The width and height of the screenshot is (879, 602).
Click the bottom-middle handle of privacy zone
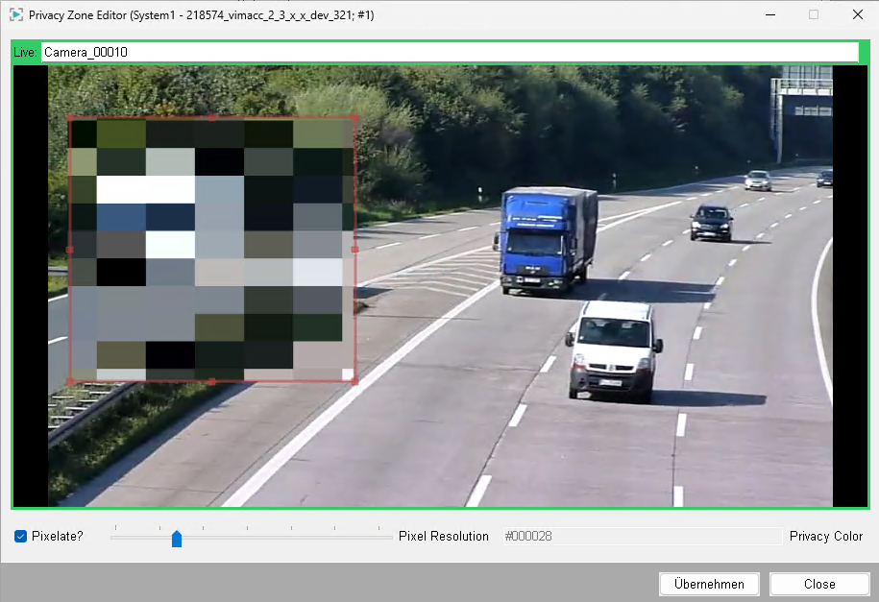pyautogui.click(x=212, y=381)
